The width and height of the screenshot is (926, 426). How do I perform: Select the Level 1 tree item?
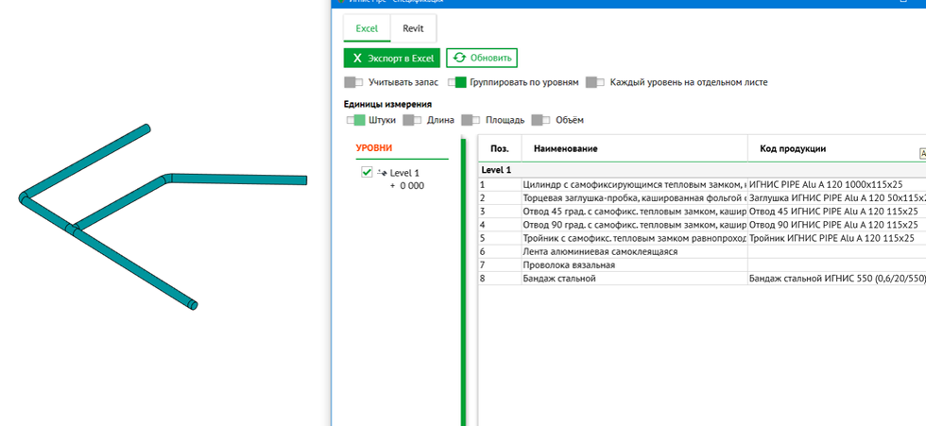coord(404,173)
